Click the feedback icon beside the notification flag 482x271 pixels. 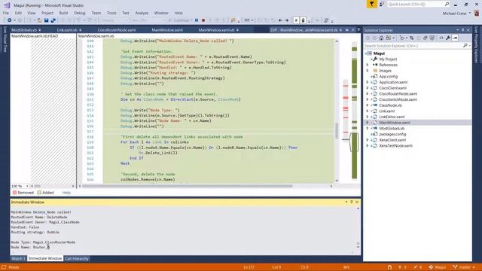pos(382,4)
